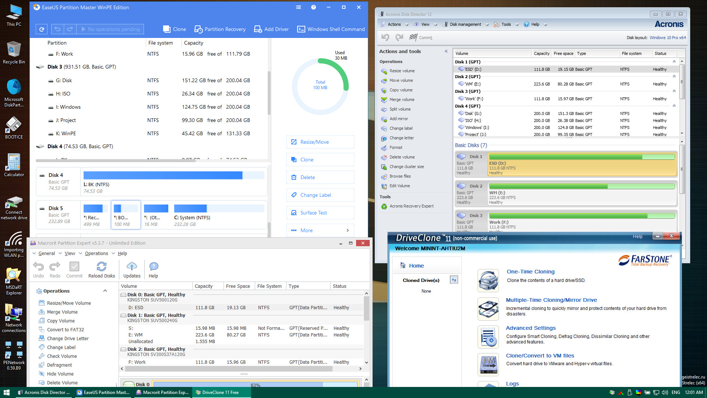Click the Disk 2 WM (E:) usage bar
Screen dimensions: 707x398
pyautogui.click(x=581, y=186)
